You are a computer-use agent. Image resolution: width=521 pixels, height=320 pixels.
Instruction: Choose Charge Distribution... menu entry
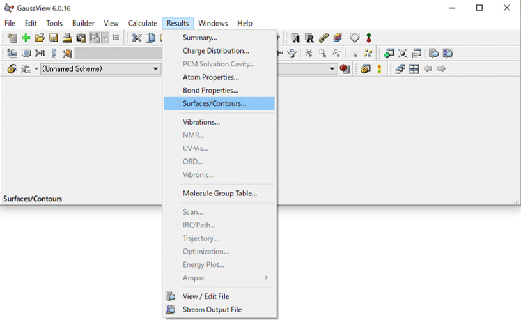(x=219, y=51)
